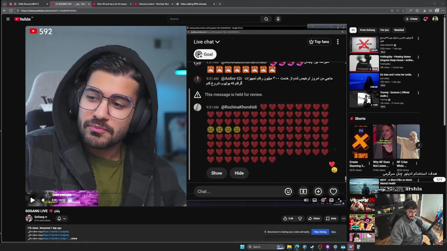Open File Explorer from the taskbar
Image resolution: width=447 pixels, height=251 pixels.
pyautogui.click(x=289, y=247)
